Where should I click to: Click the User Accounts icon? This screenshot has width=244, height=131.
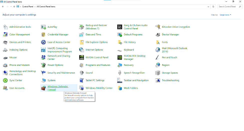5,88
